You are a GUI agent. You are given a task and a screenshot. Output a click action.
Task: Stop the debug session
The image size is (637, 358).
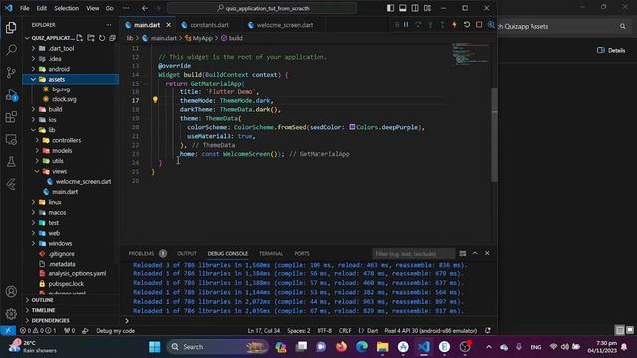coord(479,25)
